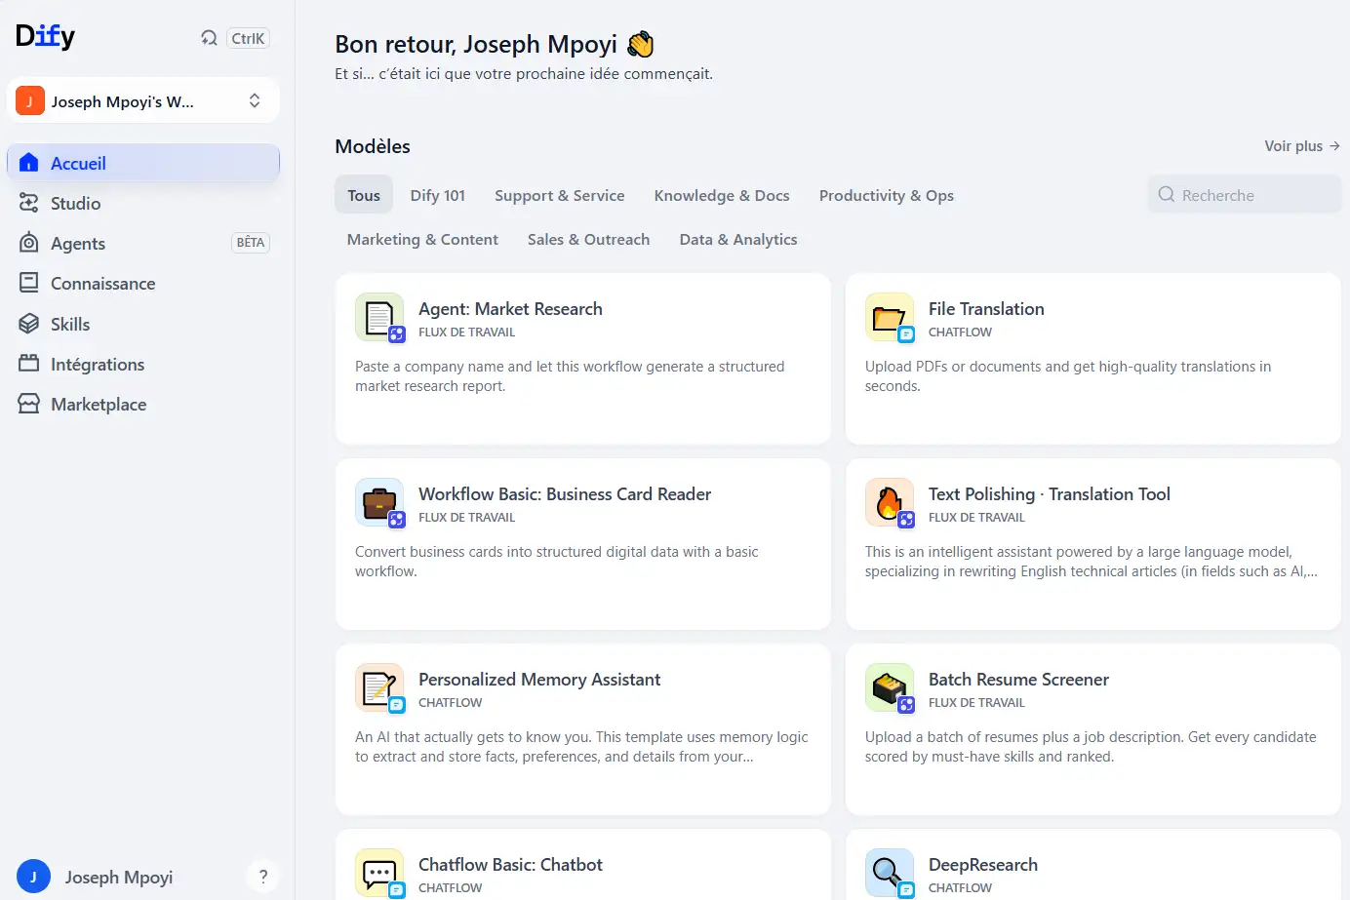Switch to the Knowledge & Docs tab
1350x900 pixels.
pyautogui.click(x=722, y=195)
